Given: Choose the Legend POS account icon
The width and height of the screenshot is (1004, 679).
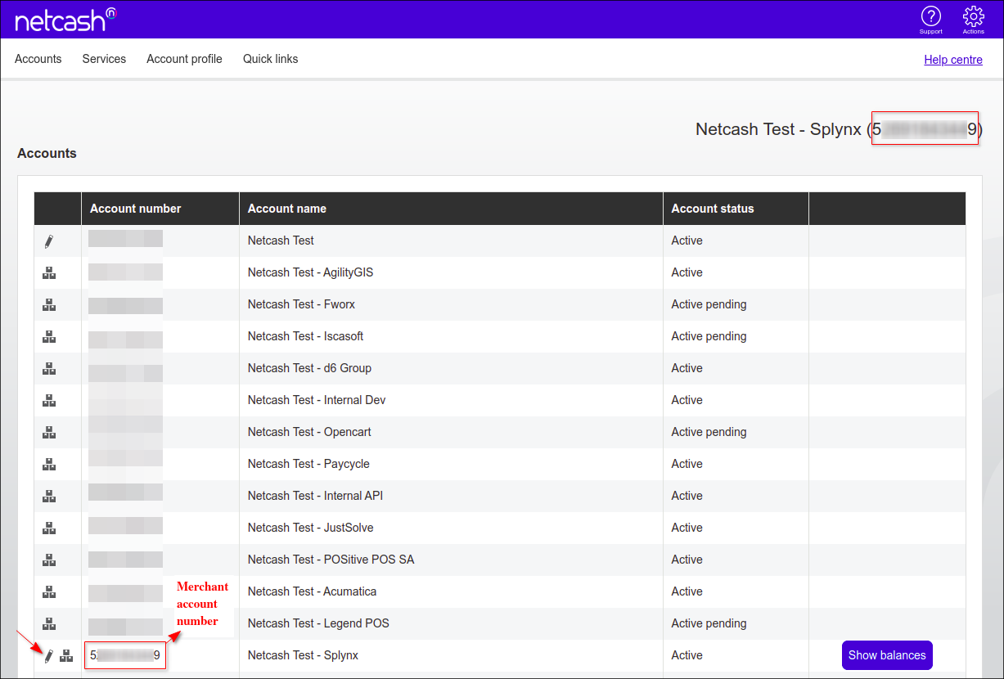Looking at the screenshot, I should coord(49,624).
